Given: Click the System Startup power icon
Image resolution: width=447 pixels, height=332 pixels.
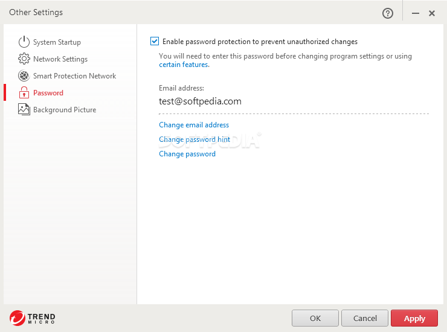Looking at the screenshot, I should (x=24, y=42).
